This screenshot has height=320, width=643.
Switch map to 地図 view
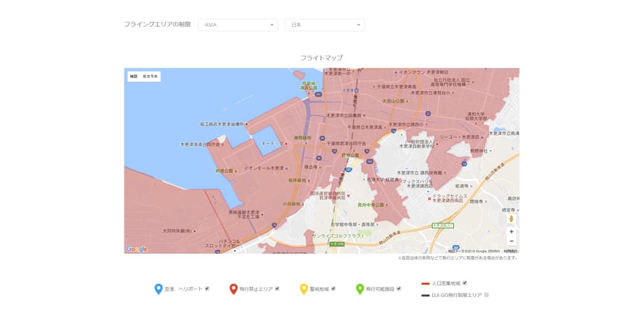click(x=133, y=76)
